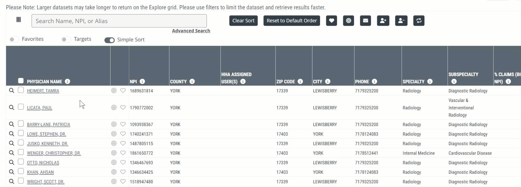
Task: Open the Advanced Search link
Action: (191, 31)
